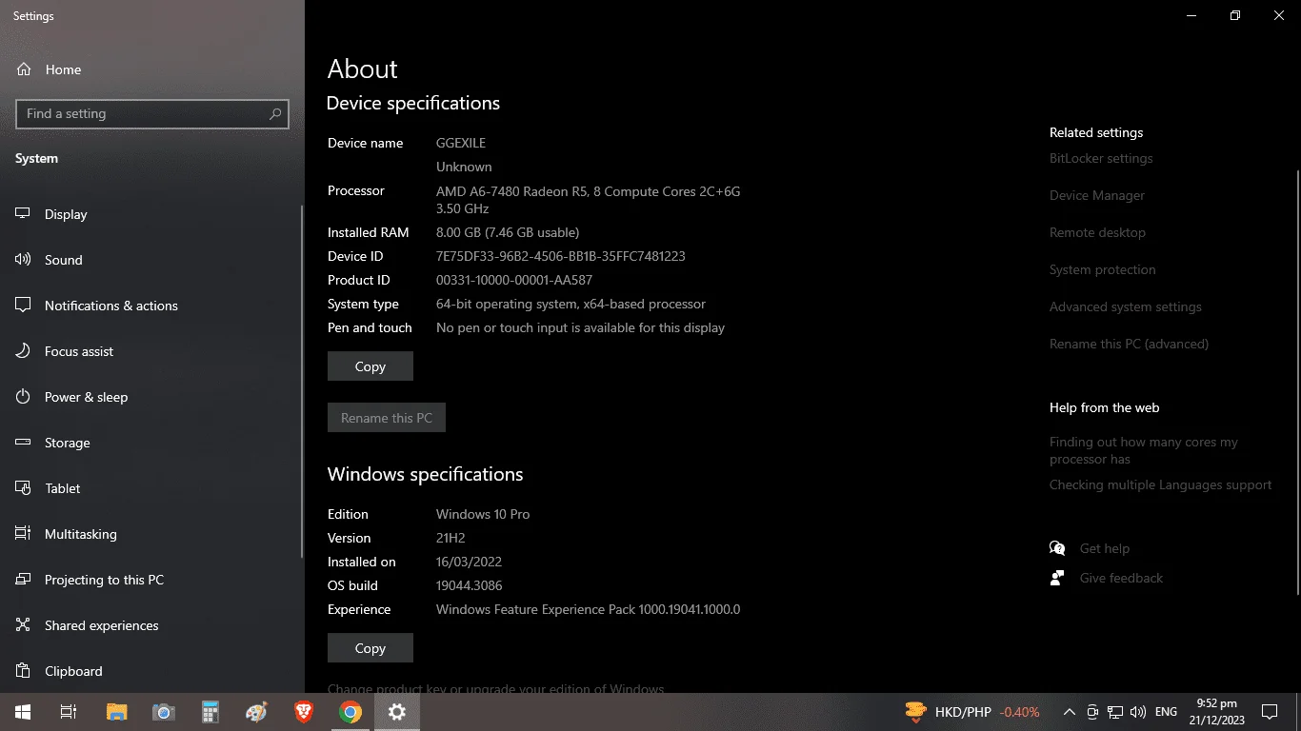Open the Calculator taskbar icon
The width and height of the screenshot is (1301, 731).
coord(210,712)
